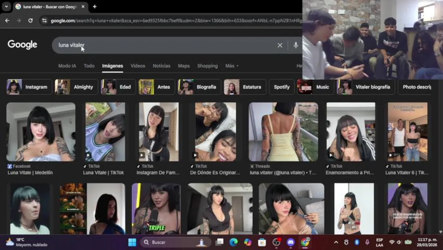This screenshot has height=250, width=443.
Task: Open the Noticias tab
Action: (162, 66)
